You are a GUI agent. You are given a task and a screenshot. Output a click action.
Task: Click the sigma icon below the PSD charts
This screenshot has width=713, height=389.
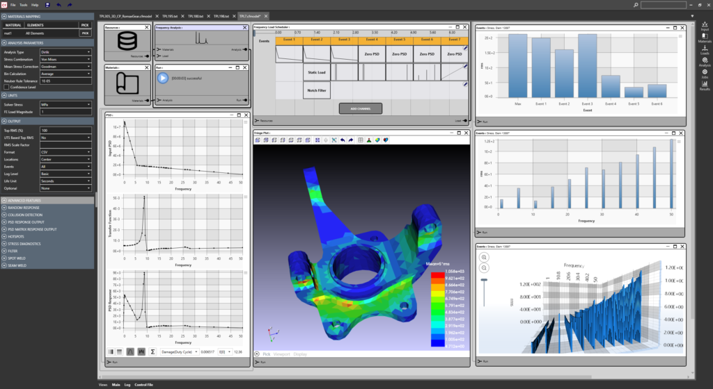[x=152, y=351]
